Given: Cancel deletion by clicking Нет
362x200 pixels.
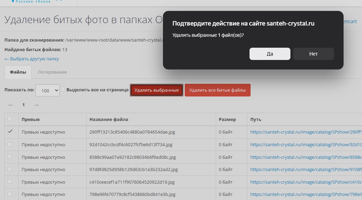Looking at the screenshot, I should point(313,54).
